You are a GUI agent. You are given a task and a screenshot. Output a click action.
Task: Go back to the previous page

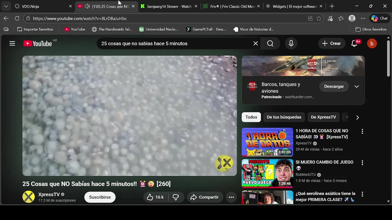[x=6, y=18]
